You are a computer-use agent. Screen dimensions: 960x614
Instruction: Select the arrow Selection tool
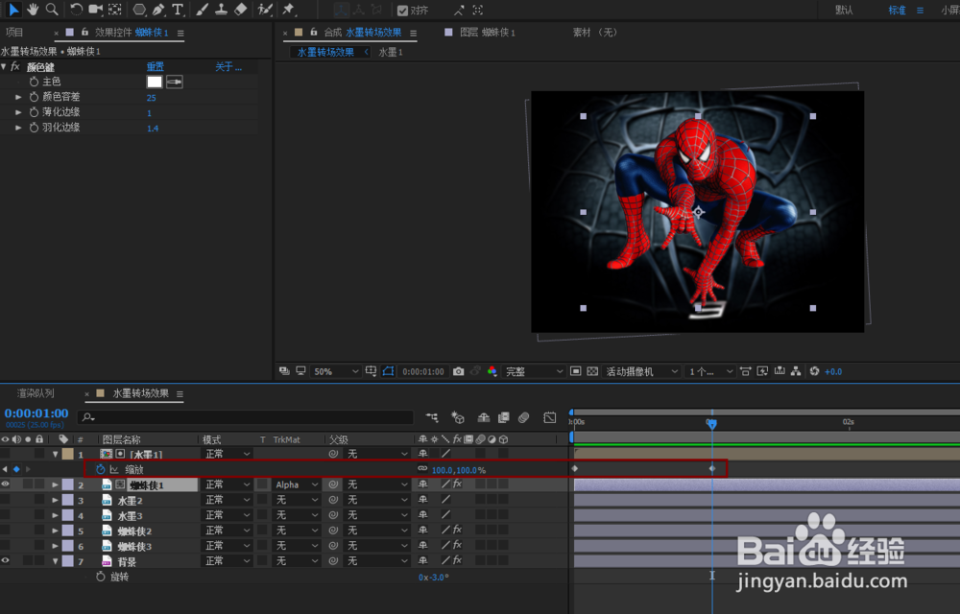click(12, 10)
